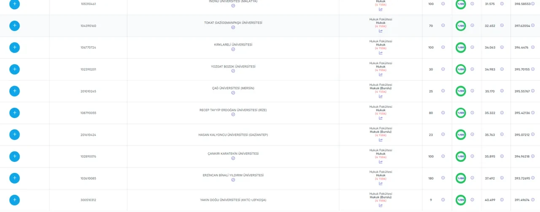Click verified check icon under Kırklareli Üniversitesi
This screenshot has height=212, width=540.
(233, 49)
